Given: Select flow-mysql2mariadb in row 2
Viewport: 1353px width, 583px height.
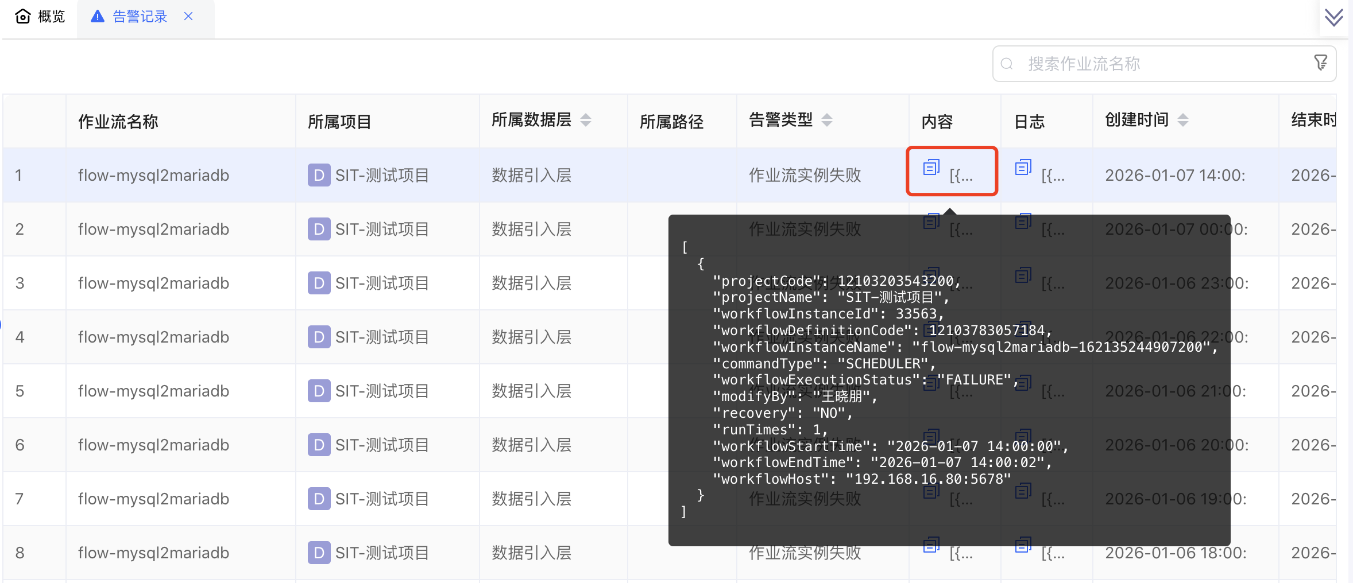Looking at the screenshot, I should pos(153,229).
